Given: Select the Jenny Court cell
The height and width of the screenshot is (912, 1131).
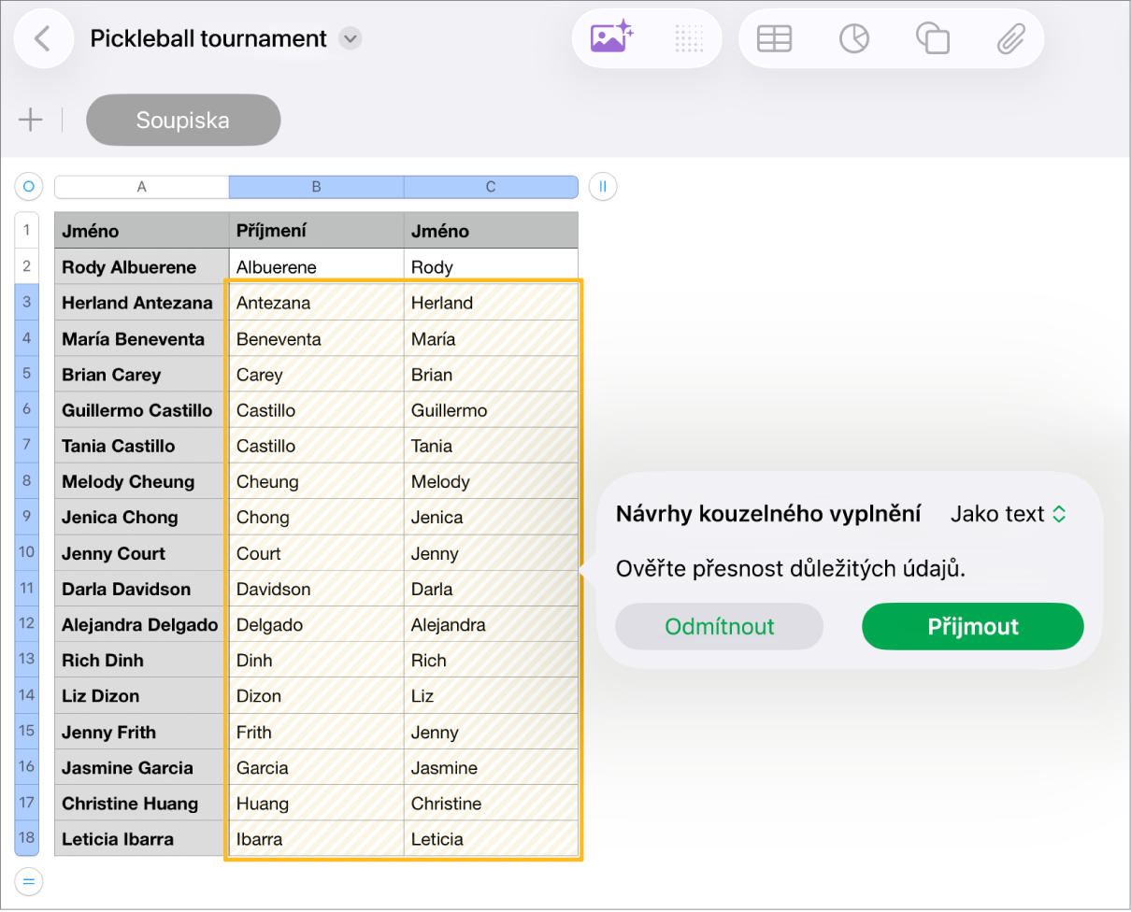Looking at the screenshot, I should [141, 553].
